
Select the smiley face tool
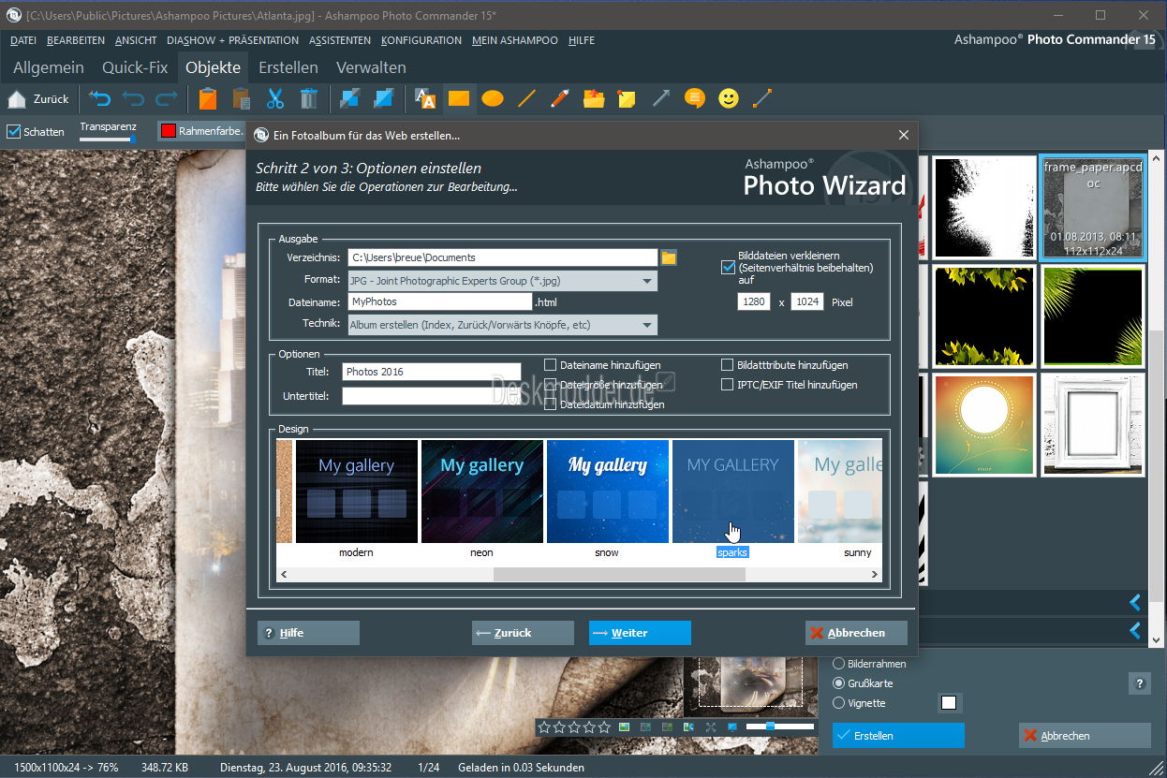pyautogui.click(x=728, y=98)
